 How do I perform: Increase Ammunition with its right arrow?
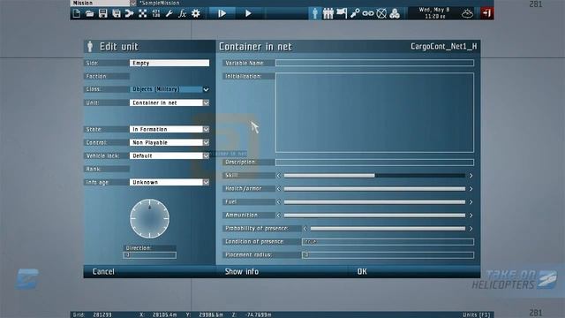pos(471,216)
